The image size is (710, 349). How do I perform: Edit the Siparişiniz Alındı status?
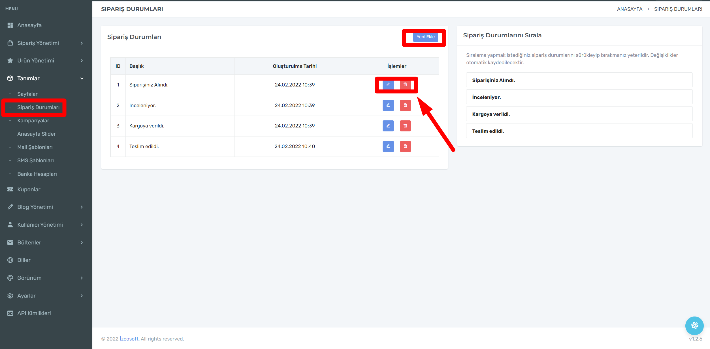point(388,85)
